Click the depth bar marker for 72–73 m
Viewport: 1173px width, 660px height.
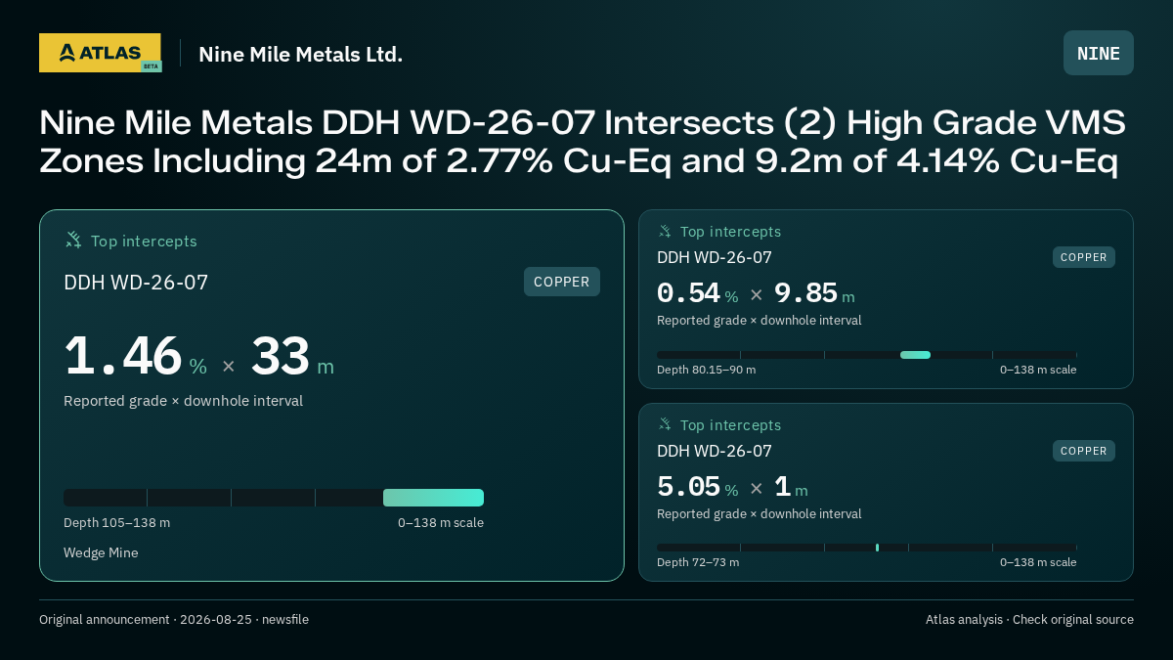point(877,548)
